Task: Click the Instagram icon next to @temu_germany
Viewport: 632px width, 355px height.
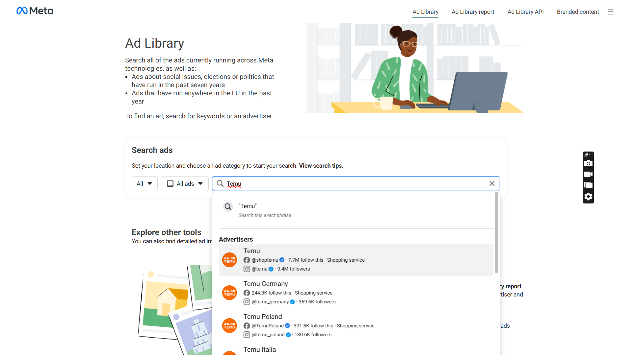Action: (x=247, y=302)
